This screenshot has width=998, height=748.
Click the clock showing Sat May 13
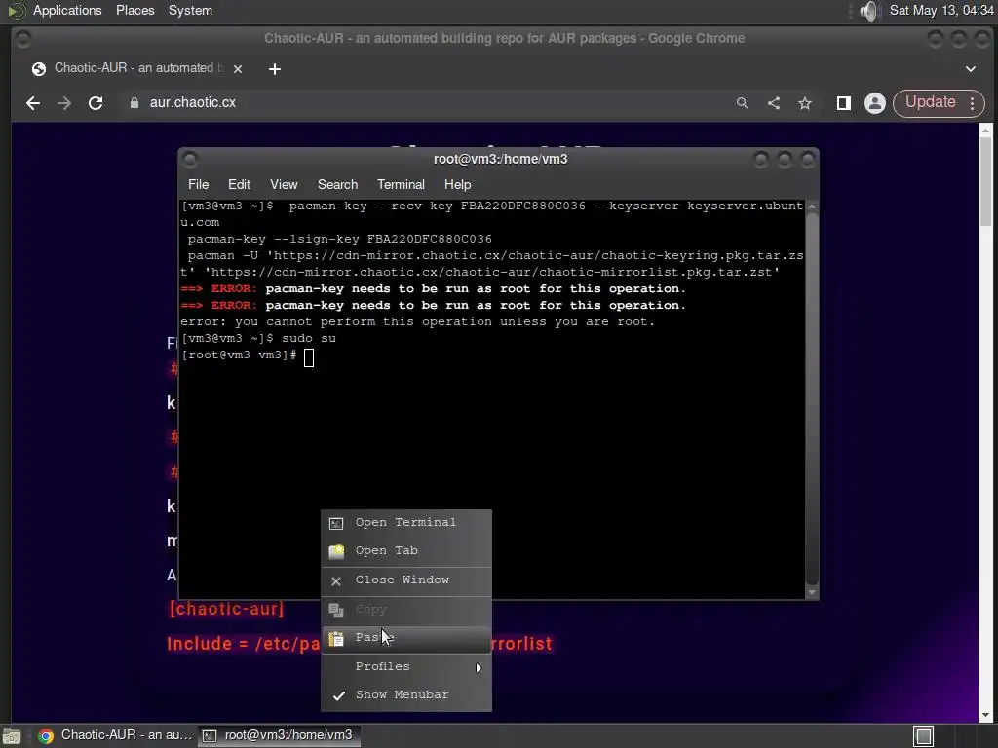(x=941, y=10)
